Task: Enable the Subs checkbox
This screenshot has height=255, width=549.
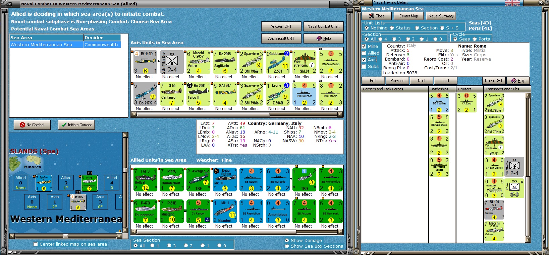Action: coord(364,66)
